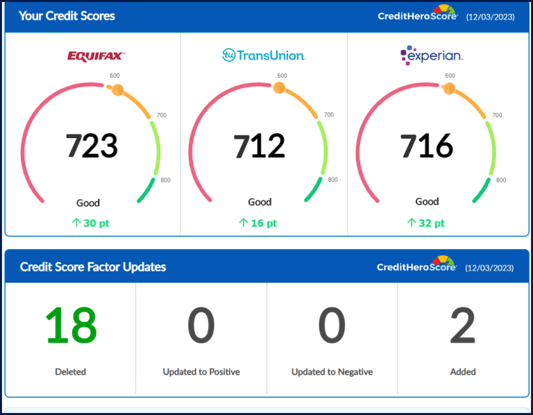
Task: Click the Updated to Negative label
Action: [332, 372]
